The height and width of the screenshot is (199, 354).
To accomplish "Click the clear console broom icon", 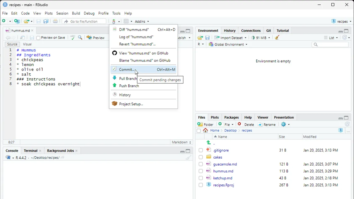I will (x=188, y=158).
